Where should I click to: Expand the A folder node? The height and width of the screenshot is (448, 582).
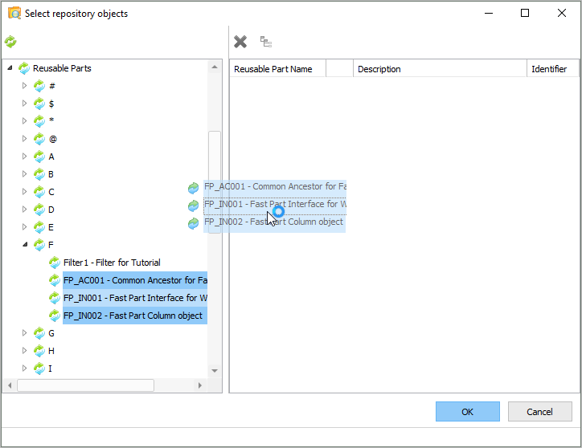[24, 157]
